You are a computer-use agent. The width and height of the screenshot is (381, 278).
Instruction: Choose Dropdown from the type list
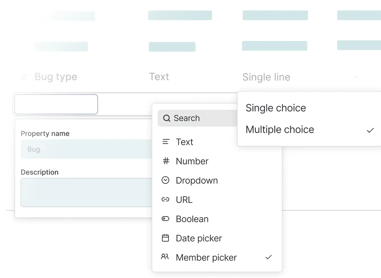[x=197, y=181]
